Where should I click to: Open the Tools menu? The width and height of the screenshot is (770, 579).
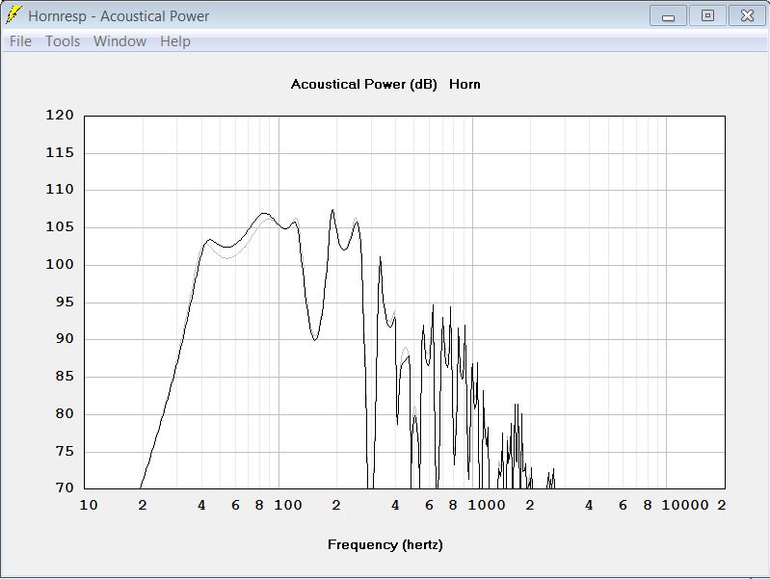point(63,41)
